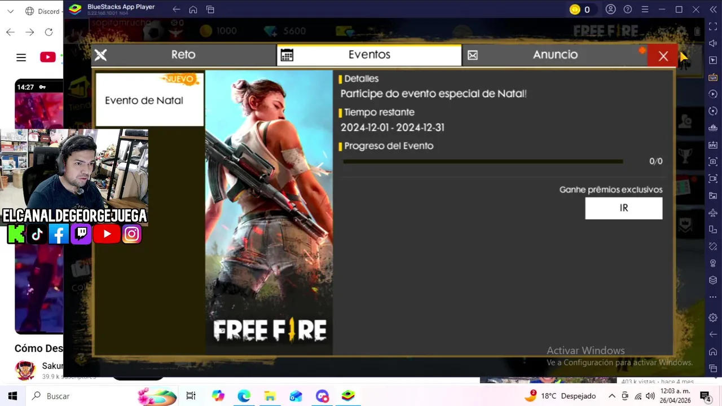Screen dimensions: 722x406
Task: Open the Anuncio tab
Action: pos(556,55)
